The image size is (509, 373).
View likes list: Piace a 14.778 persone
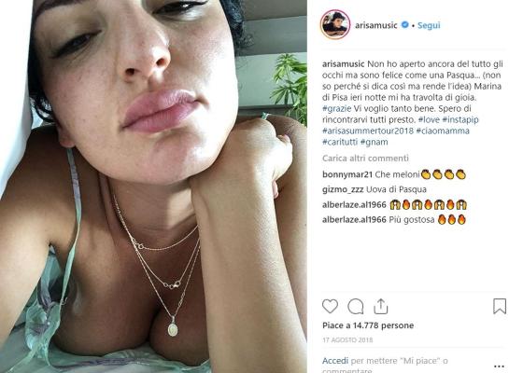point(368,325)
